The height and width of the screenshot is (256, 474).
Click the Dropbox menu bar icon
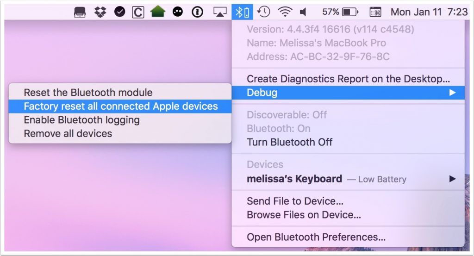100,12
